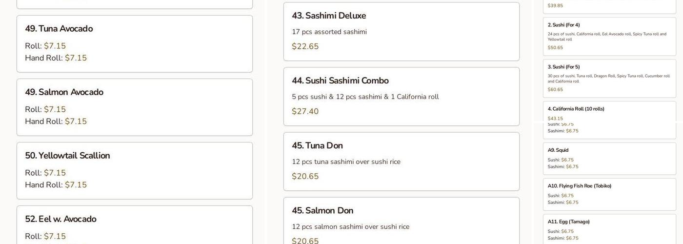683x244 pixels.
Task: Choose Yellowtail Scallion Hand Roll option
Action: pos(76,185)
